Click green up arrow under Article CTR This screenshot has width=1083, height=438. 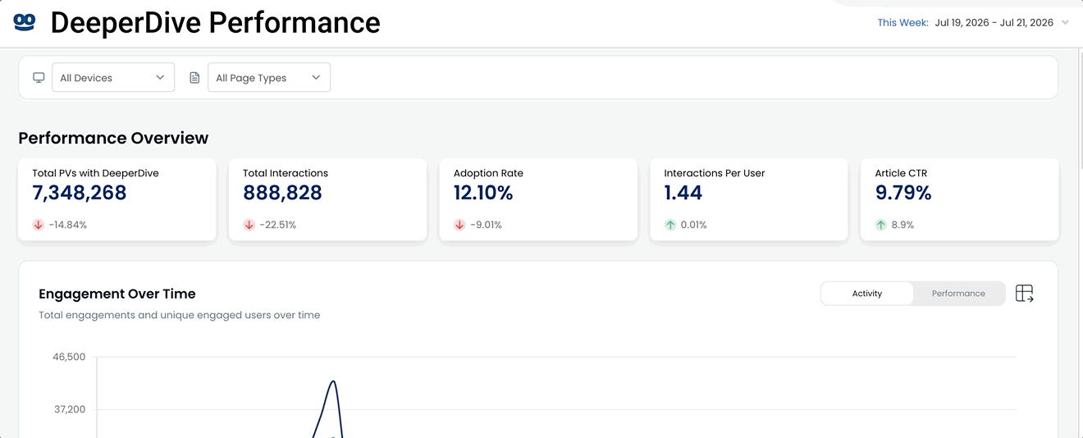pos(881,225)
